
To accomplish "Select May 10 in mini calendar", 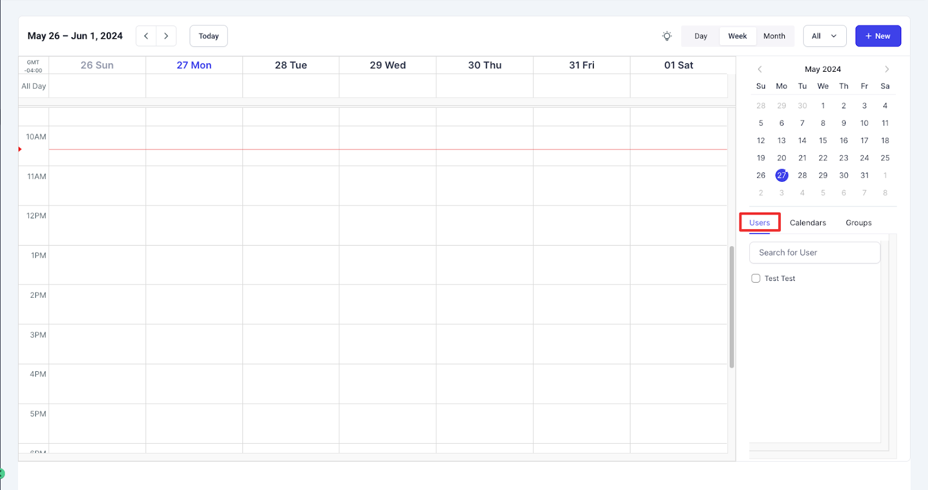I will (864, 123).
